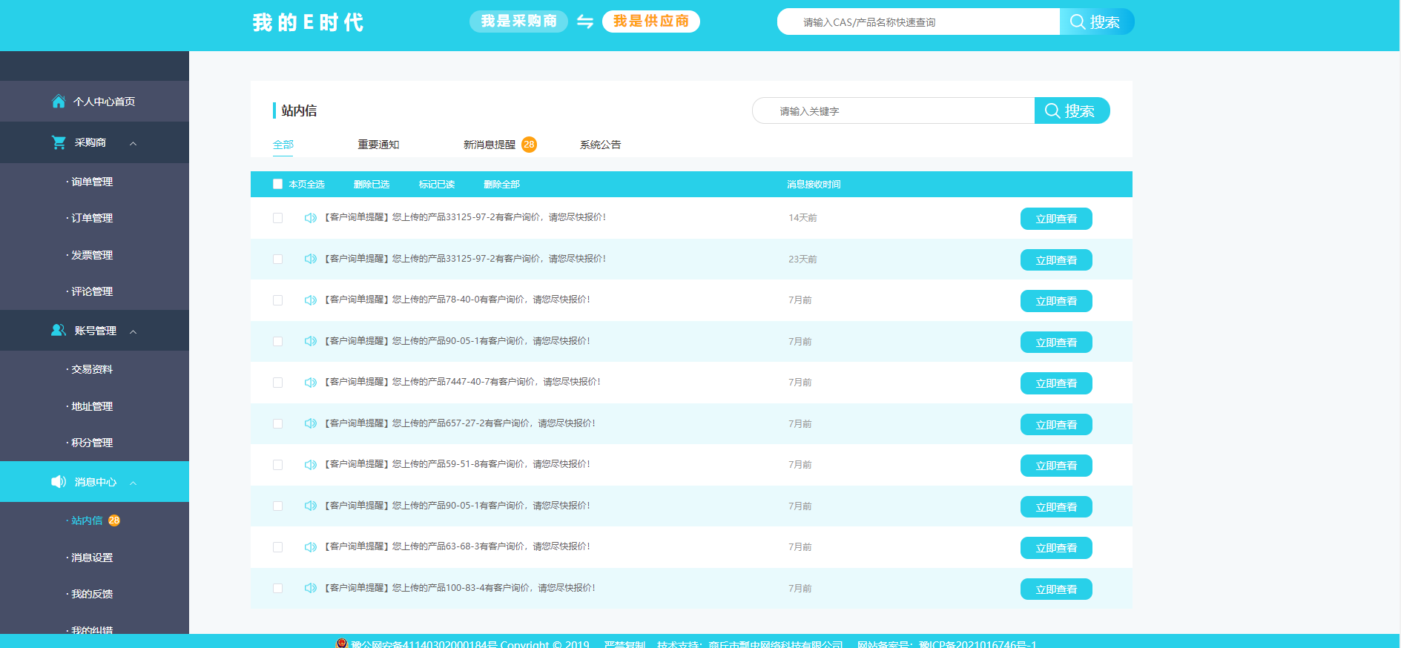1401x648 pixels.
Task: Click 立即查看 for the 14天前 message
Action: tap(1056, 219)
